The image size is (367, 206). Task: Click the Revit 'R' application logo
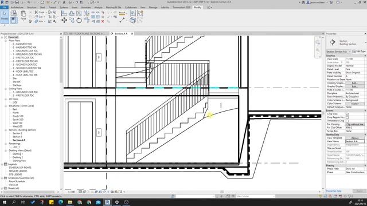pyautogui.click(x=2, y=2)
